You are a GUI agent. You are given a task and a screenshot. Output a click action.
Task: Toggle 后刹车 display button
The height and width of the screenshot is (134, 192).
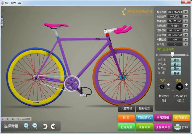pyautogui.click(x=176, y=64)
